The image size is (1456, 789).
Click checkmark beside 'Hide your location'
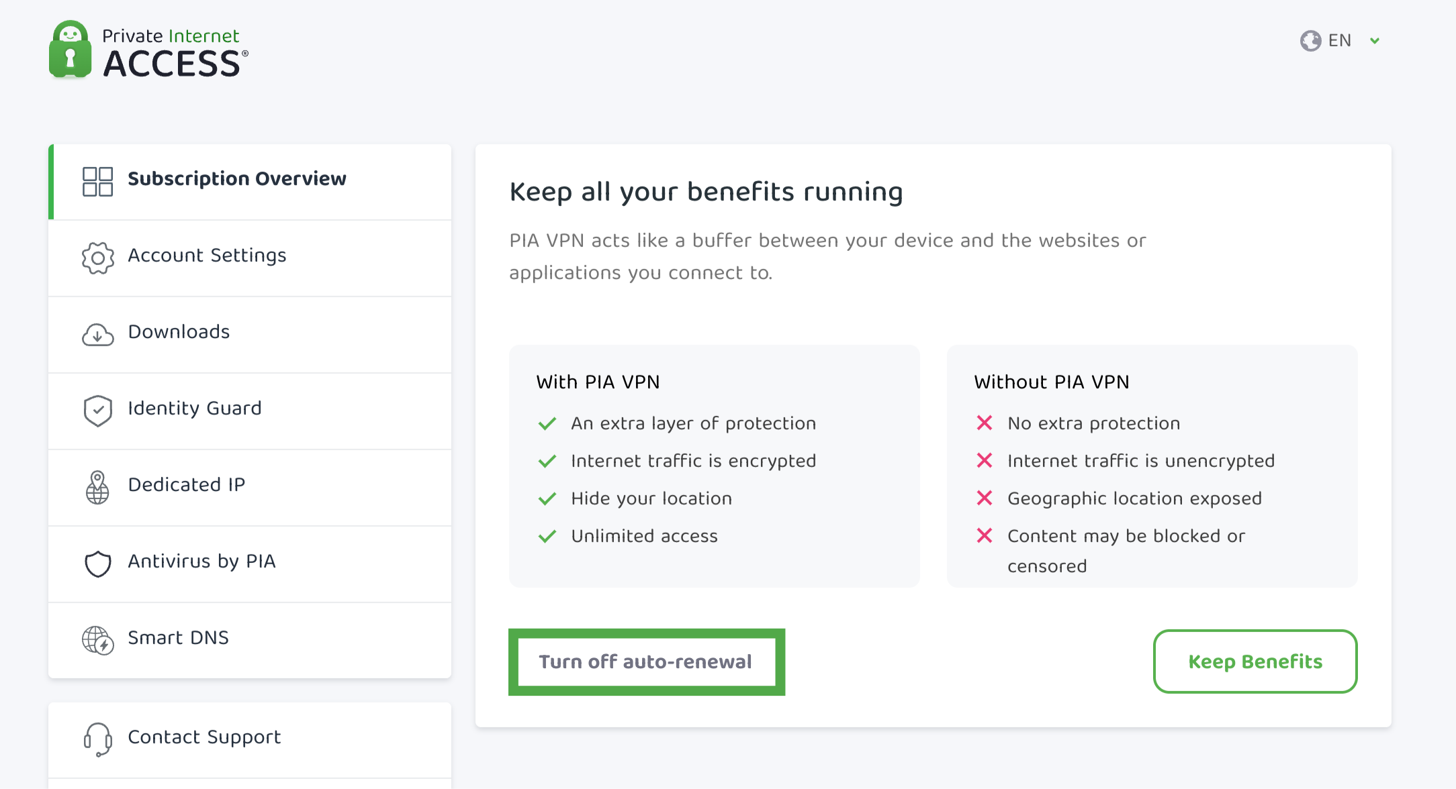[x=547, y=498]
